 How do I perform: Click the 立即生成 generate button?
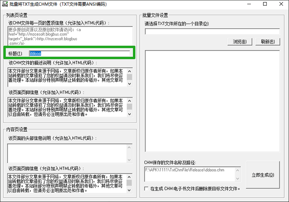[263, 175]
